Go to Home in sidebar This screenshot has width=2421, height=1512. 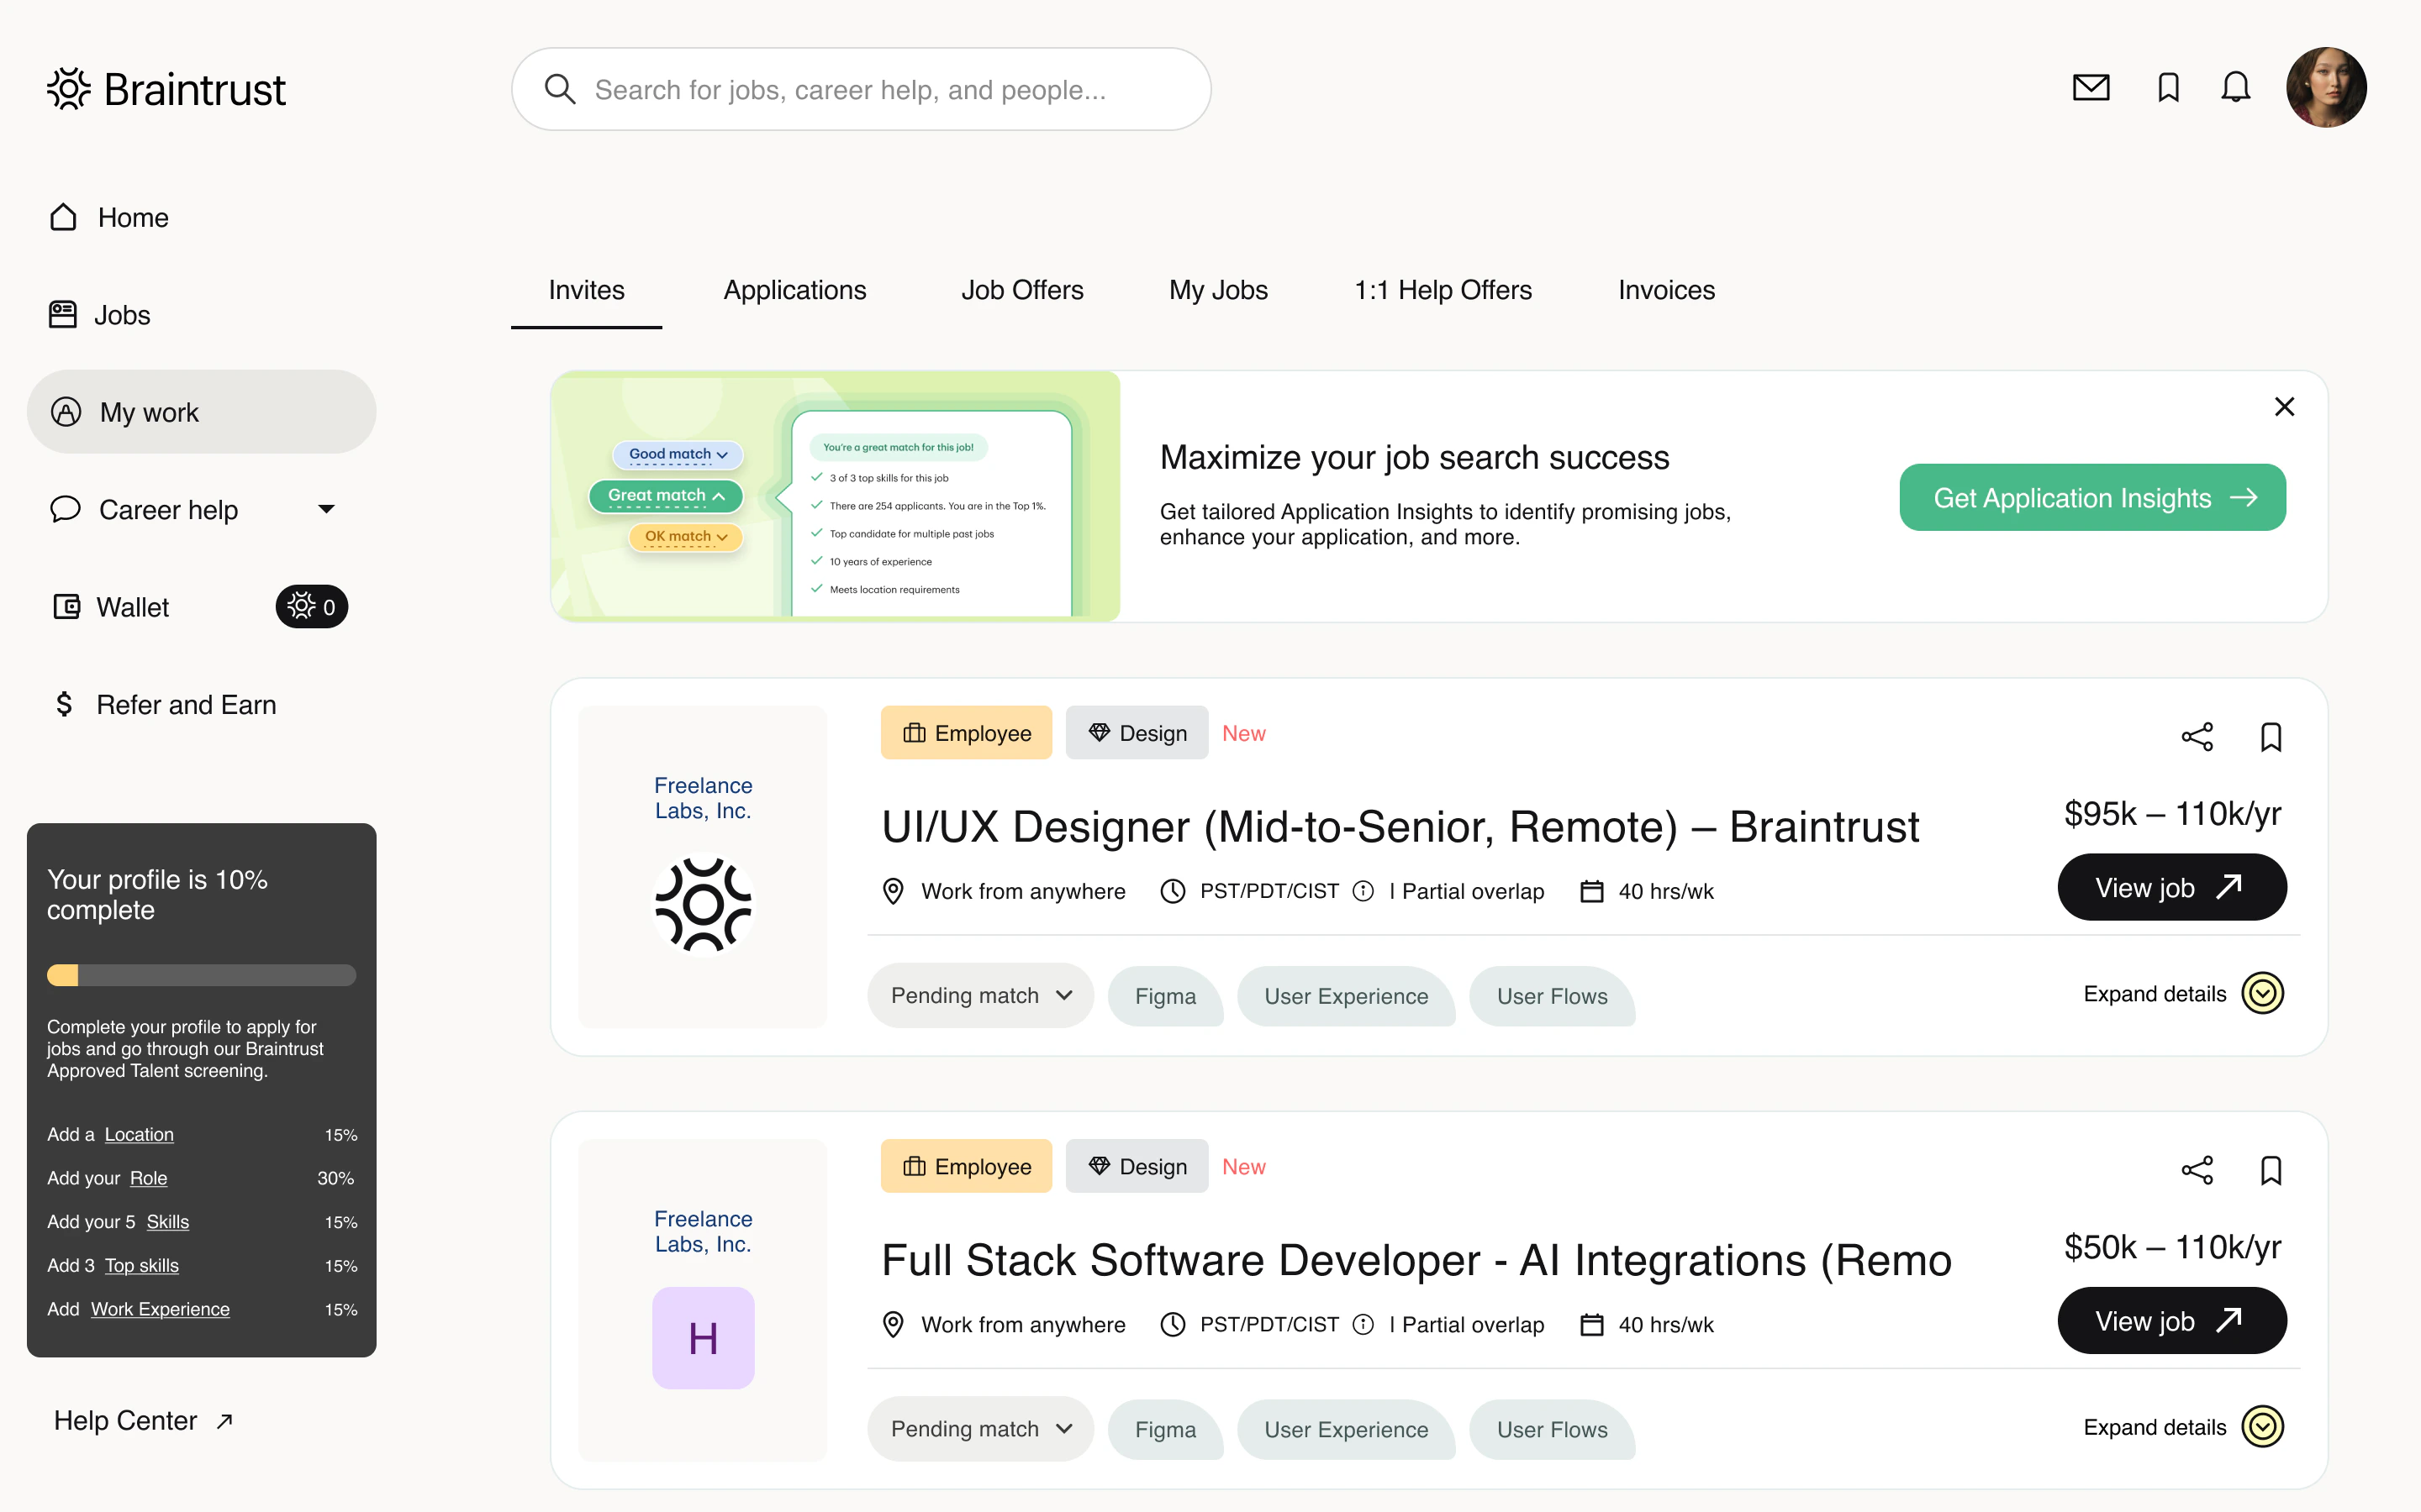point(109,217)
